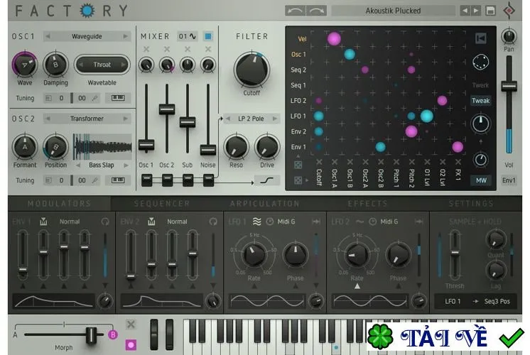Click the filter Cutoff knob
The width and height of the screenshot is (530, 355).
click(252, 70)
